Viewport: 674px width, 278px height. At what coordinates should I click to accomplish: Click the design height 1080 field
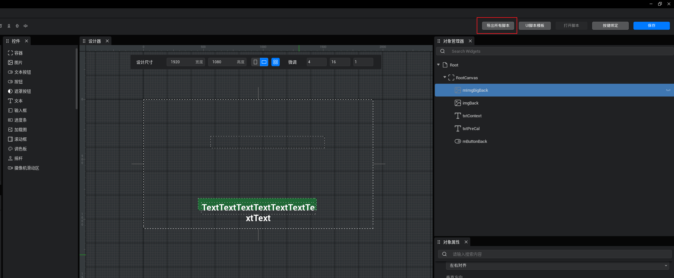(x=227, y=62)
